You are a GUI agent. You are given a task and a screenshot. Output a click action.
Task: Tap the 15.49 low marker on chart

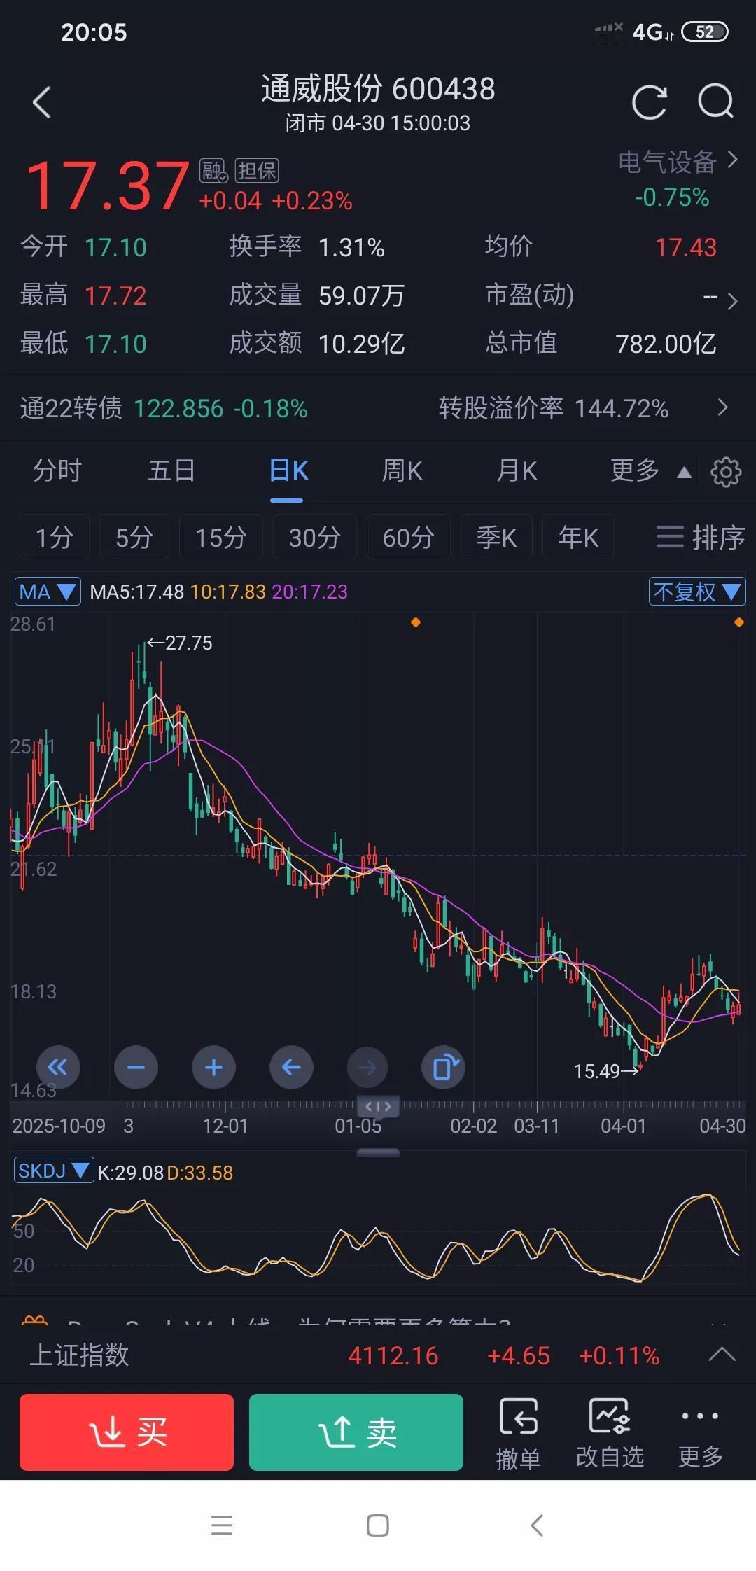(x=606, y=1071)
